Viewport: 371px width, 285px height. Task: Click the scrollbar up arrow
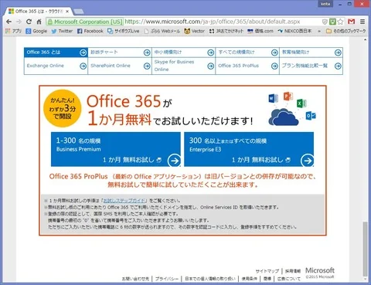coord(365,39)
